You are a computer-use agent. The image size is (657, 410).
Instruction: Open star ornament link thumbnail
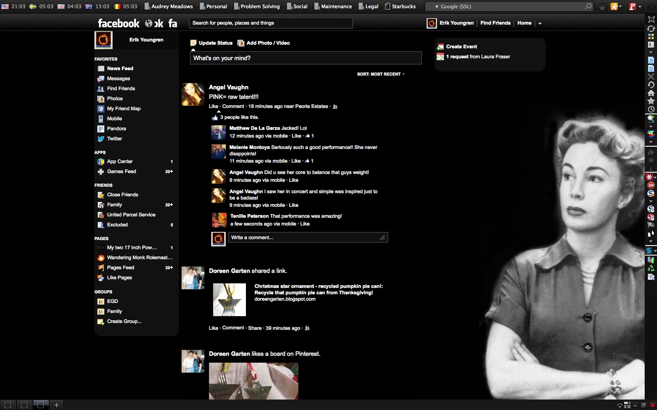click(229, 300)
